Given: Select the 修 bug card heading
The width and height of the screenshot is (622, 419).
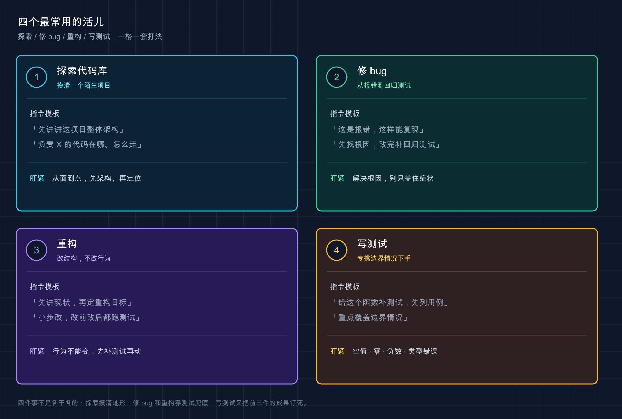Looking at the screenshot, I should tap(372, 71).
